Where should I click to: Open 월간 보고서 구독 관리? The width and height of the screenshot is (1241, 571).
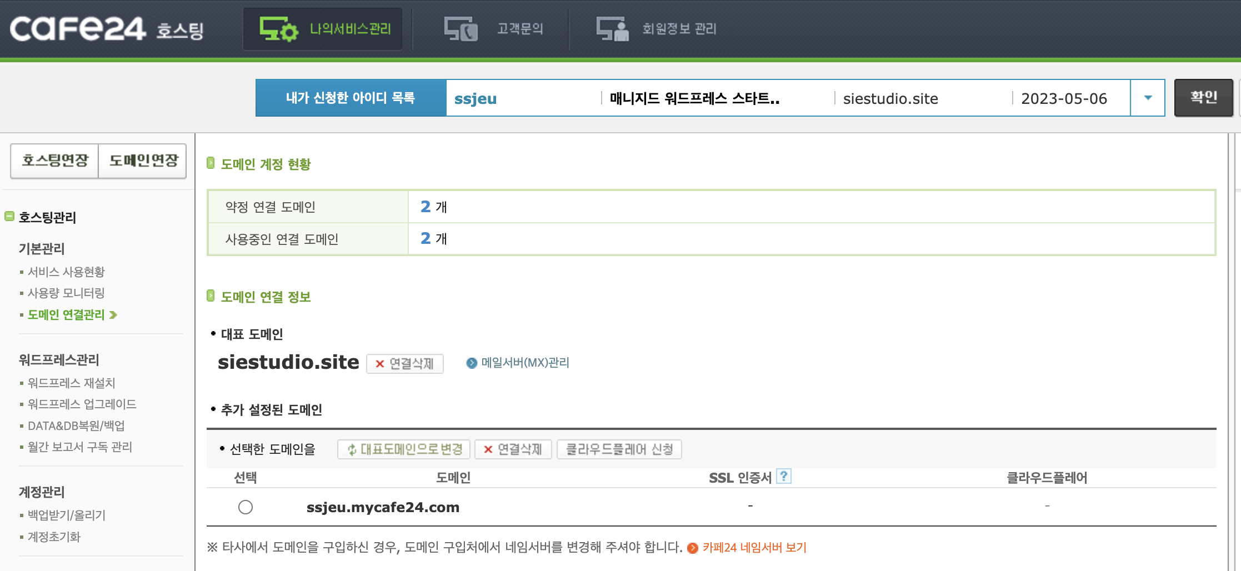pos(80,447)
